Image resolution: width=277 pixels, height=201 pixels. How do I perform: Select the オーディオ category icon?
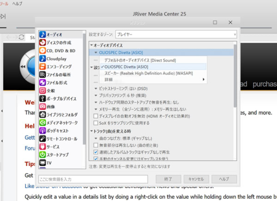click(x=42, y=34)
